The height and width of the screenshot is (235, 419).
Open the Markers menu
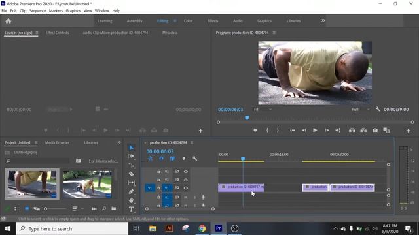(56, 11)
